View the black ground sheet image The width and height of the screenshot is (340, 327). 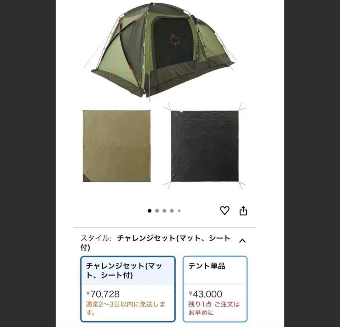pos(205,146)
